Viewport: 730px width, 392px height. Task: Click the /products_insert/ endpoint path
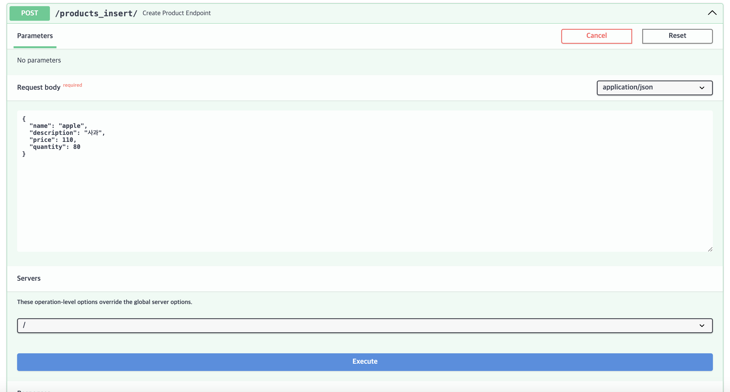(x=96, y=13)
